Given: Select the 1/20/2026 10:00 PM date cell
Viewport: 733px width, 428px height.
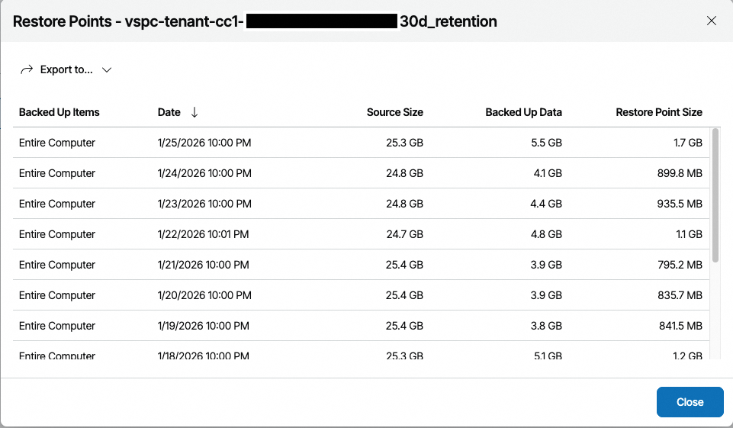Looking at the screenshot, I should point(204,295).
